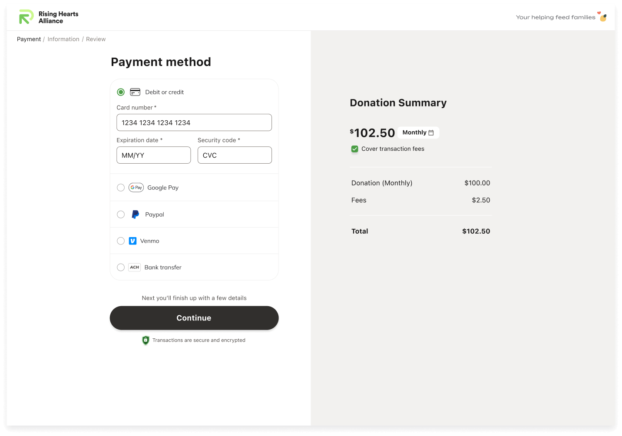This screenshot has width=622, height=436.
Task: Select the Debit or credit radio button
Action: [121, 92]
